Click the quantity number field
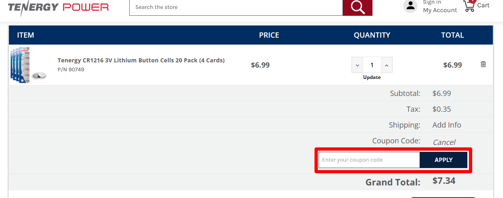503x198 pixels. 372,65
